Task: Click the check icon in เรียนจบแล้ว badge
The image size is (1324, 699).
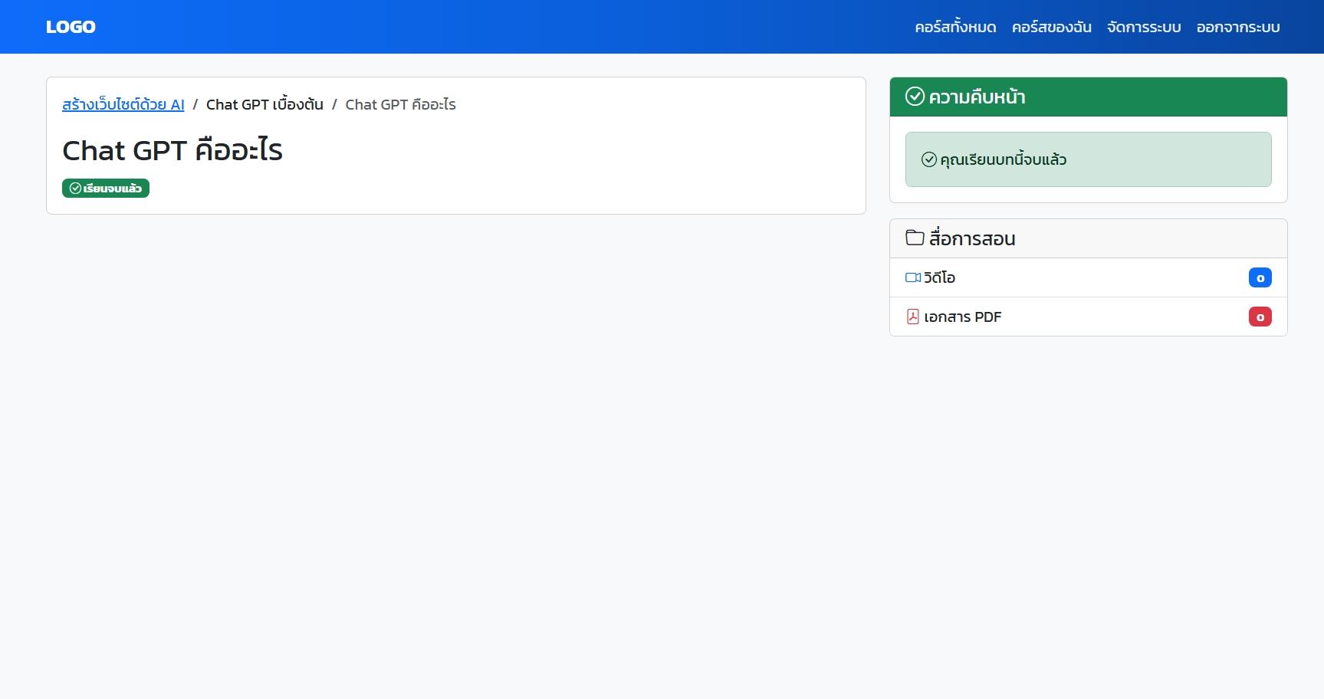Action: 75,188
